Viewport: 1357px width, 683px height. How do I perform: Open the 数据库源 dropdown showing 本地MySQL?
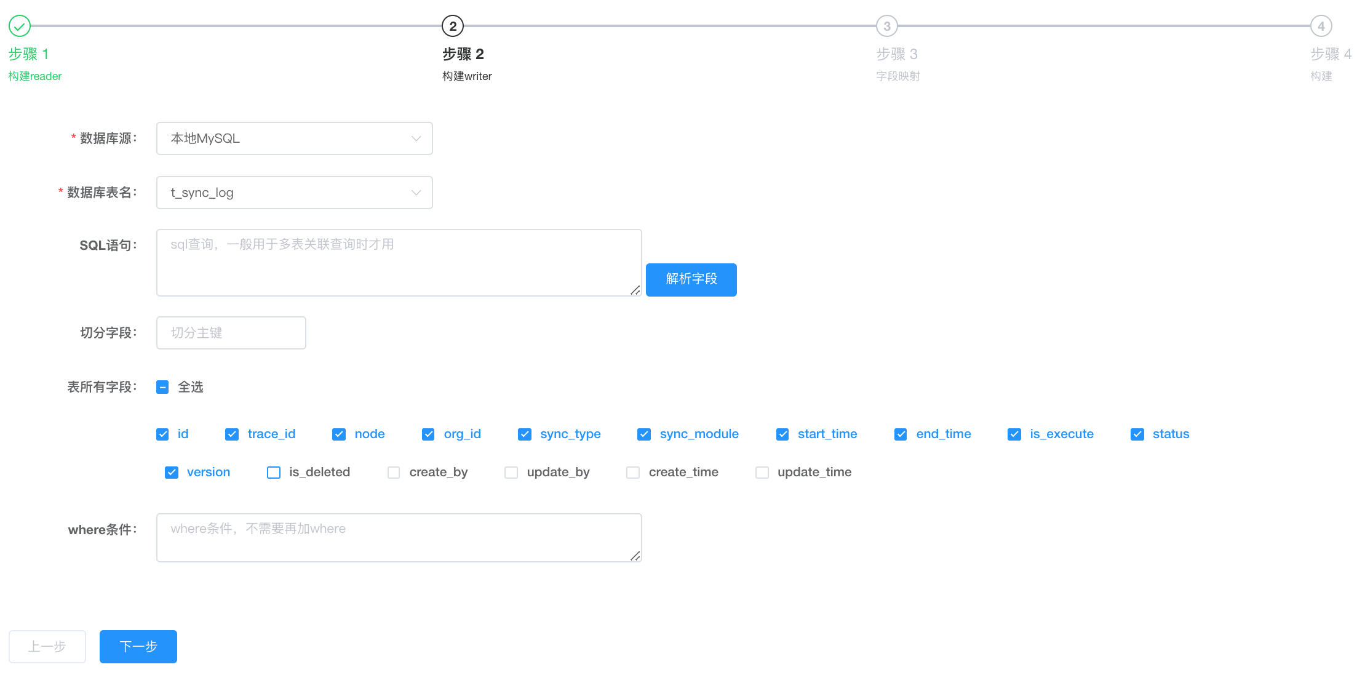295,138
